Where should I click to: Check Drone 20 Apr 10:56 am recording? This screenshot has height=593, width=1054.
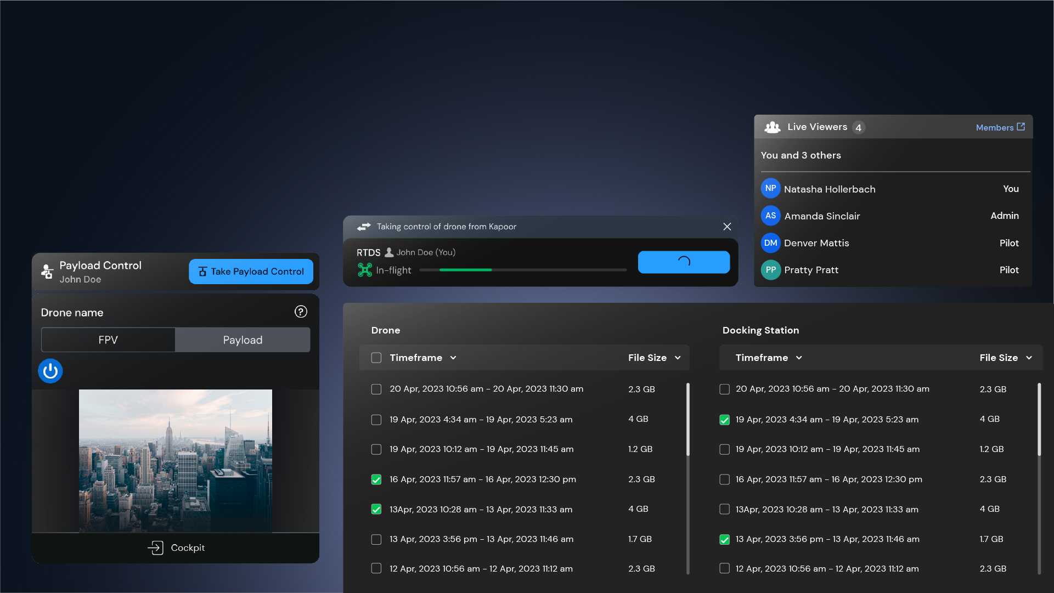click(x=376, y=389)
